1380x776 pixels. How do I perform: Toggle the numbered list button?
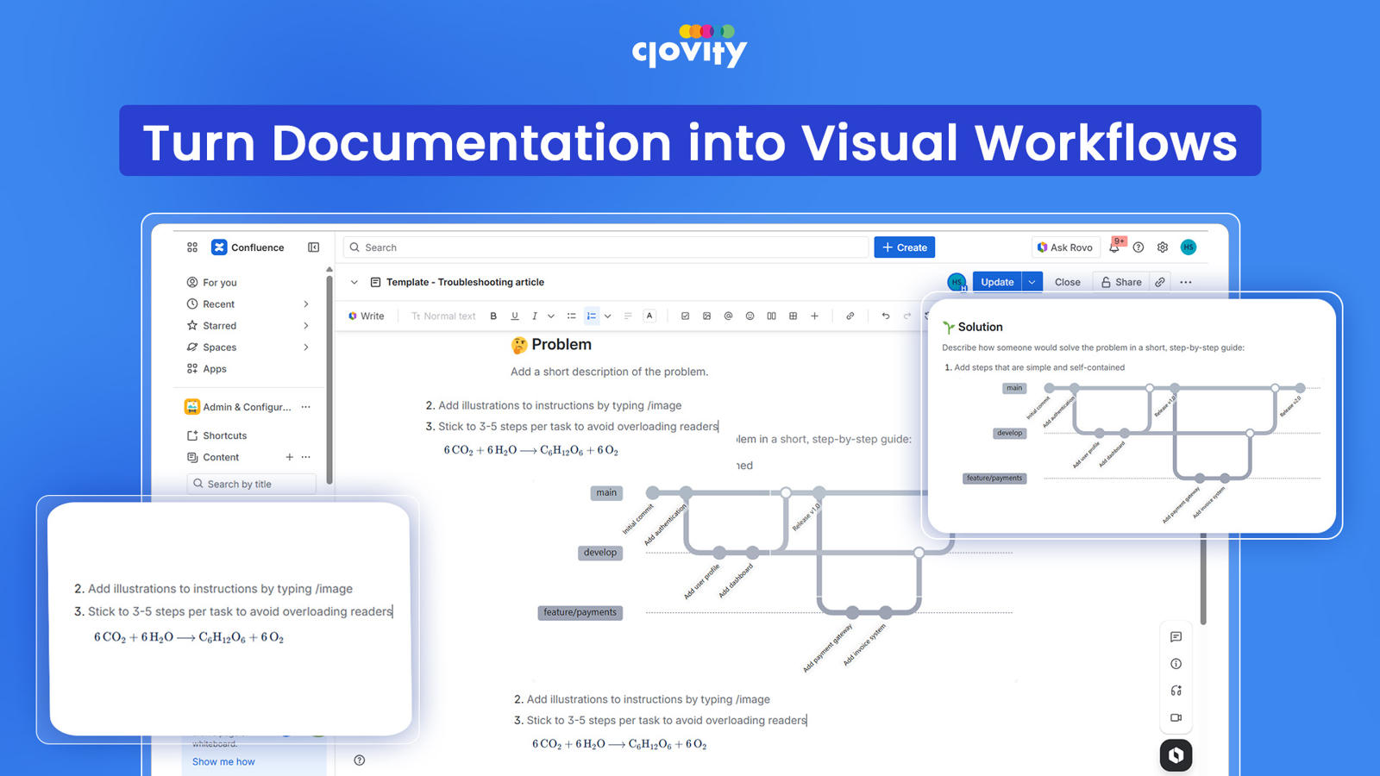tap(592, 316)
